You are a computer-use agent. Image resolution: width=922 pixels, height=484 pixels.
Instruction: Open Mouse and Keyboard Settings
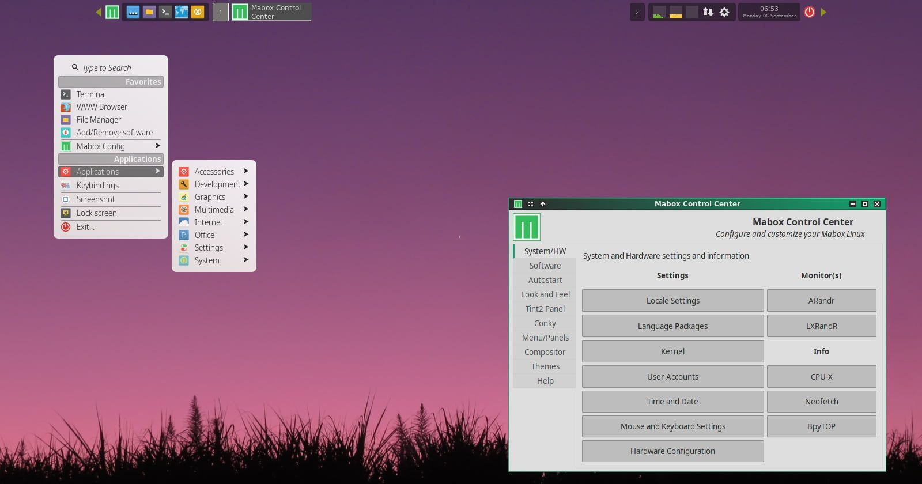coord(672,426)
